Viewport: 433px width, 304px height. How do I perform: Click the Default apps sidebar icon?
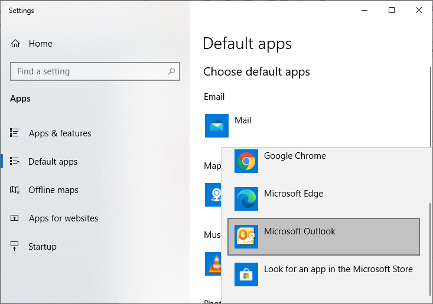15,161
